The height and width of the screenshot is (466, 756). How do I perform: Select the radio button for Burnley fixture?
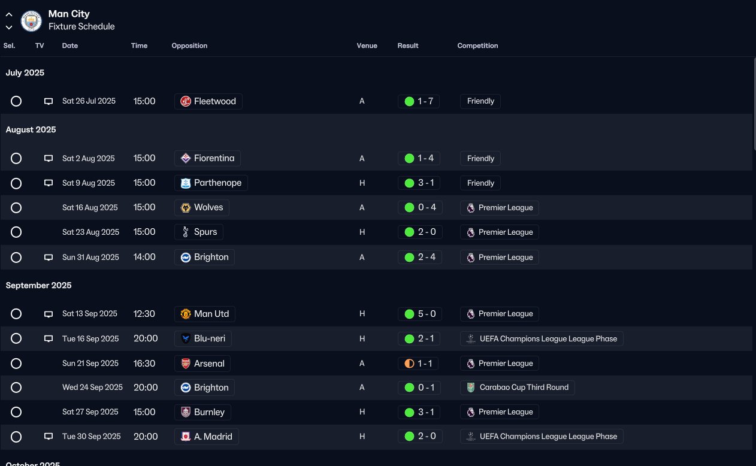click(16, 412)
